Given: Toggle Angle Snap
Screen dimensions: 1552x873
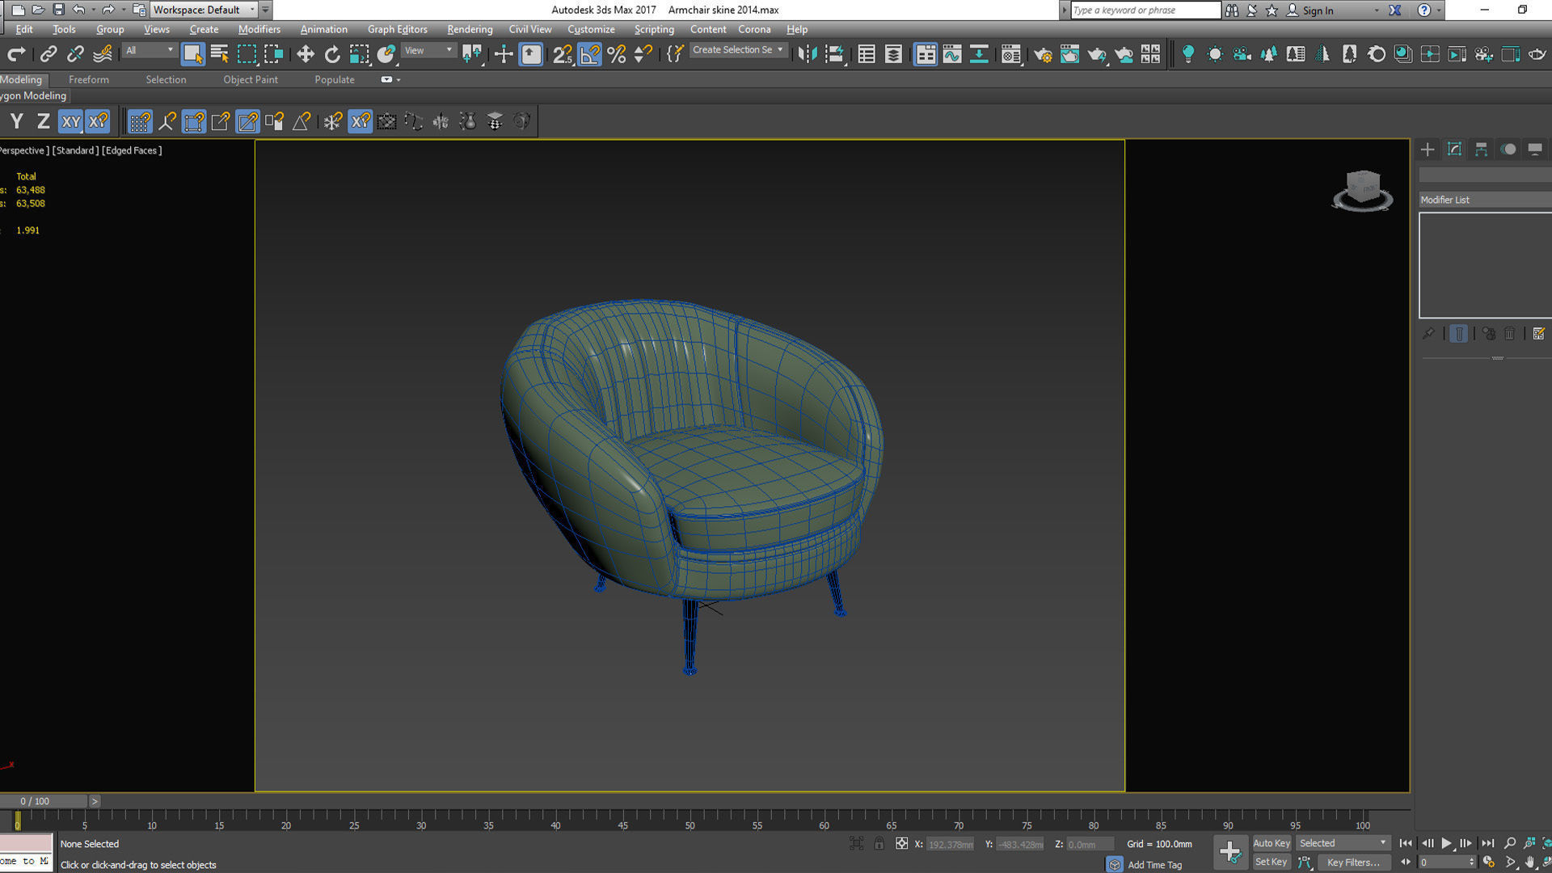Looking at the screenshot, I should 590,54.
